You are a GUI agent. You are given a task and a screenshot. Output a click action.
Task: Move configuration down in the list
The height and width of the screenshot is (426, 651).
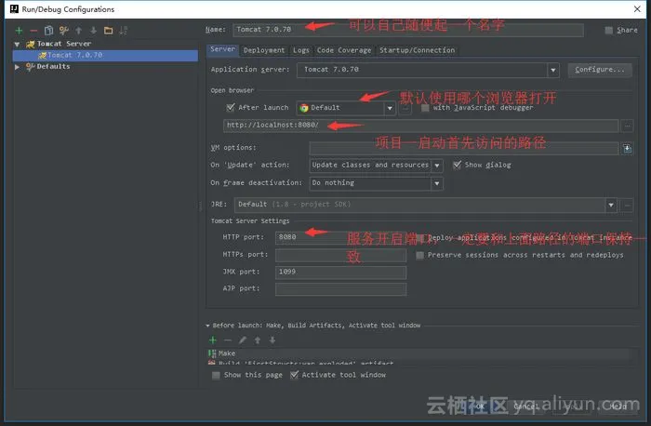(x=93, y=31)
